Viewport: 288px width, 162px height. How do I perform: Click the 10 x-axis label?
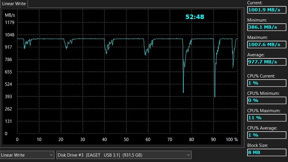pos(39,139)
